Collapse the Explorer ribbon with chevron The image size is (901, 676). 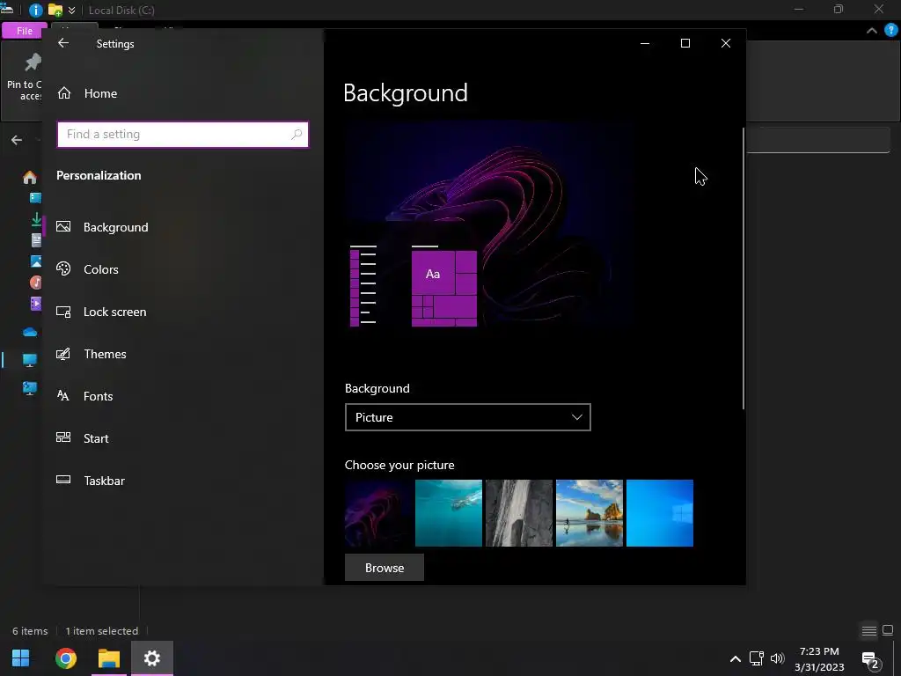pos(872,31)
